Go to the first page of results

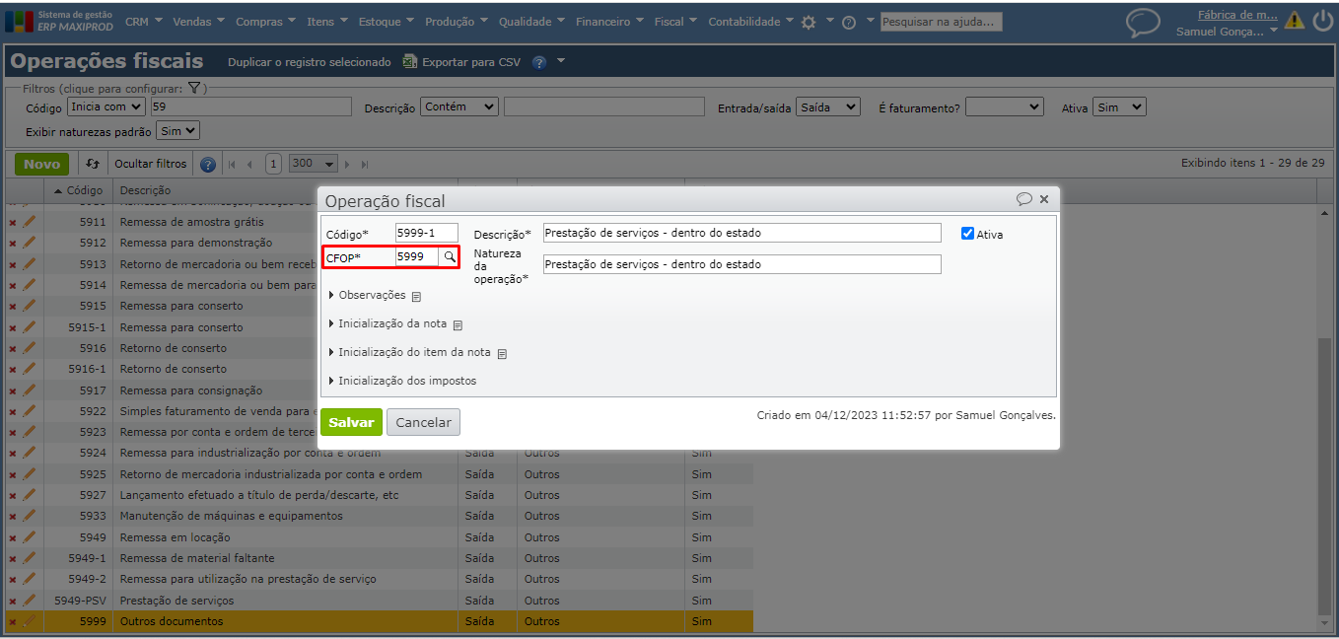tap(233, 165)
